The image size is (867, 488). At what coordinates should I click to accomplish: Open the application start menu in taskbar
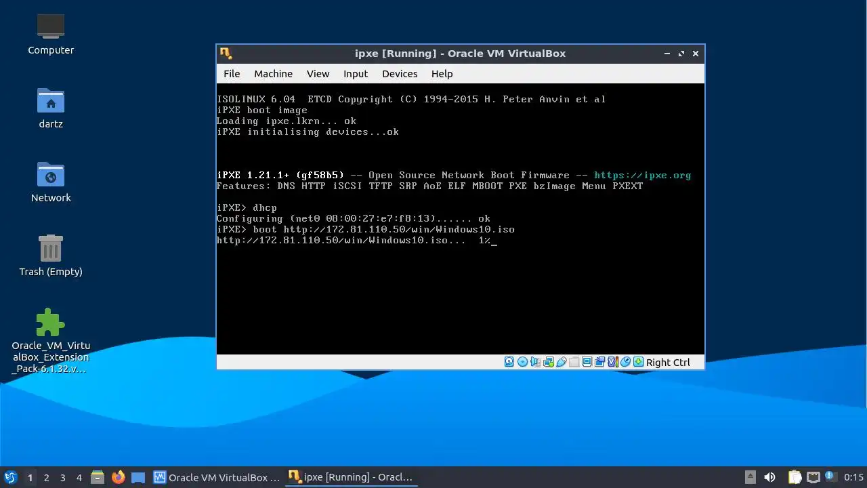click(x=10, y=477)
